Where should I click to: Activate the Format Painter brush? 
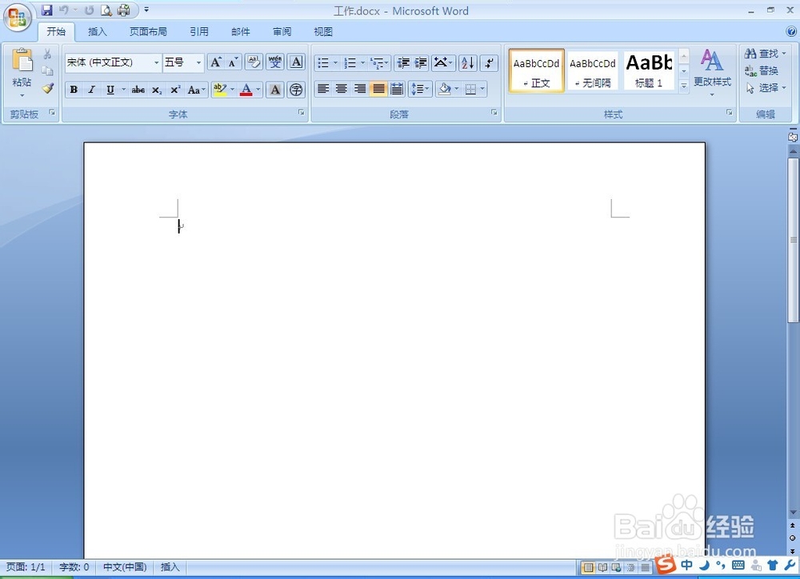pyautogui.click(x=47, y=88)
